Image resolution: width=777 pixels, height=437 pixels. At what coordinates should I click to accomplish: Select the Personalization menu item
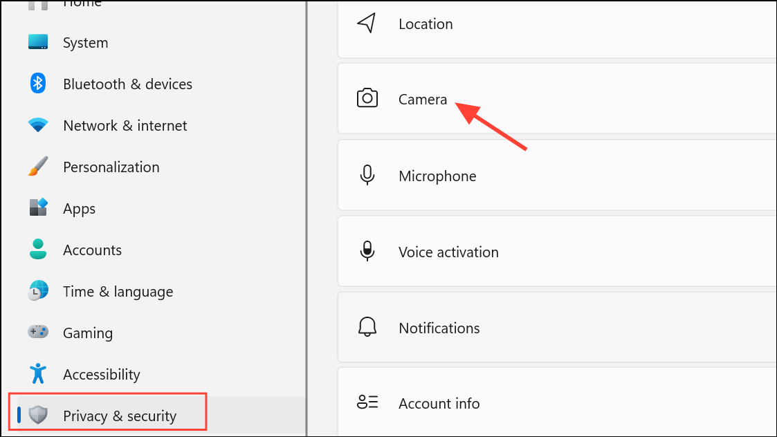pos(111,167)
